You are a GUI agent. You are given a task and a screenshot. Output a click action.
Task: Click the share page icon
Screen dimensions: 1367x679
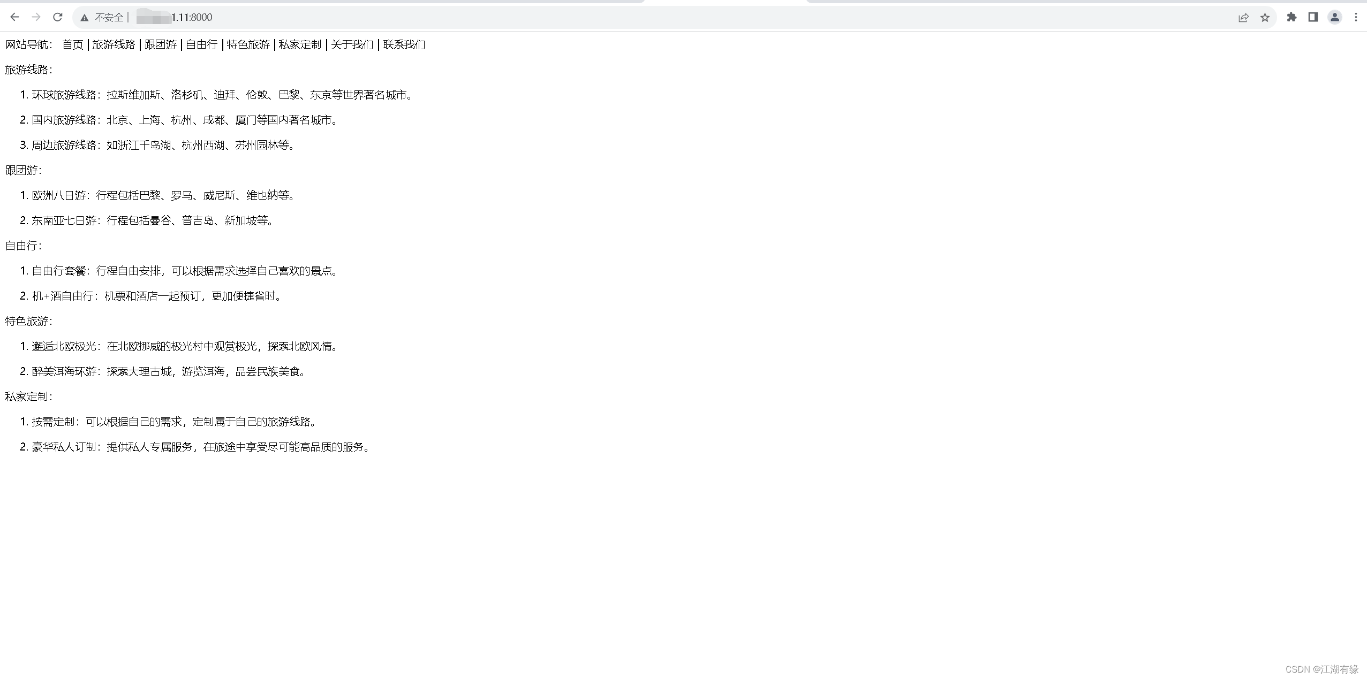(x=1243, y=18)
